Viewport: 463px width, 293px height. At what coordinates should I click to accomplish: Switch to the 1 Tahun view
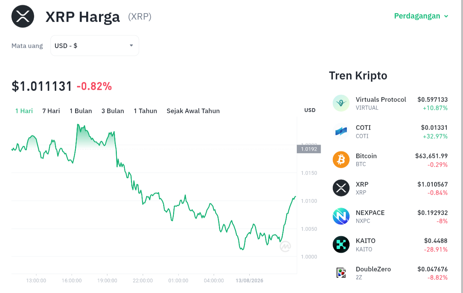145,111
